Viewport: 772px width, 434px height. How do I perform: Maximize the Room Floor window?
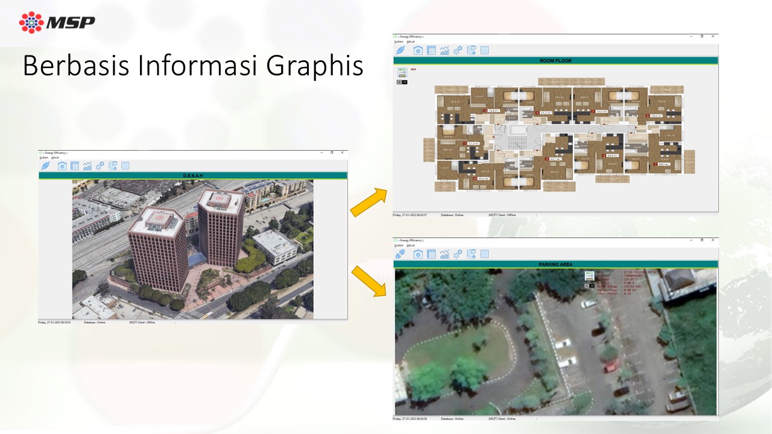click(x=701, y=36)
